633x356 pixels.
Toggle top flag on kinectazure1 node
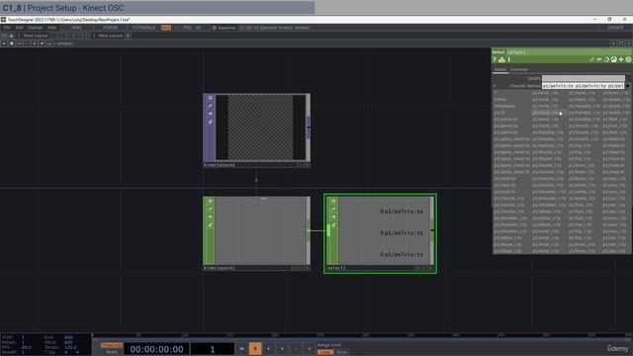[210, 201]
